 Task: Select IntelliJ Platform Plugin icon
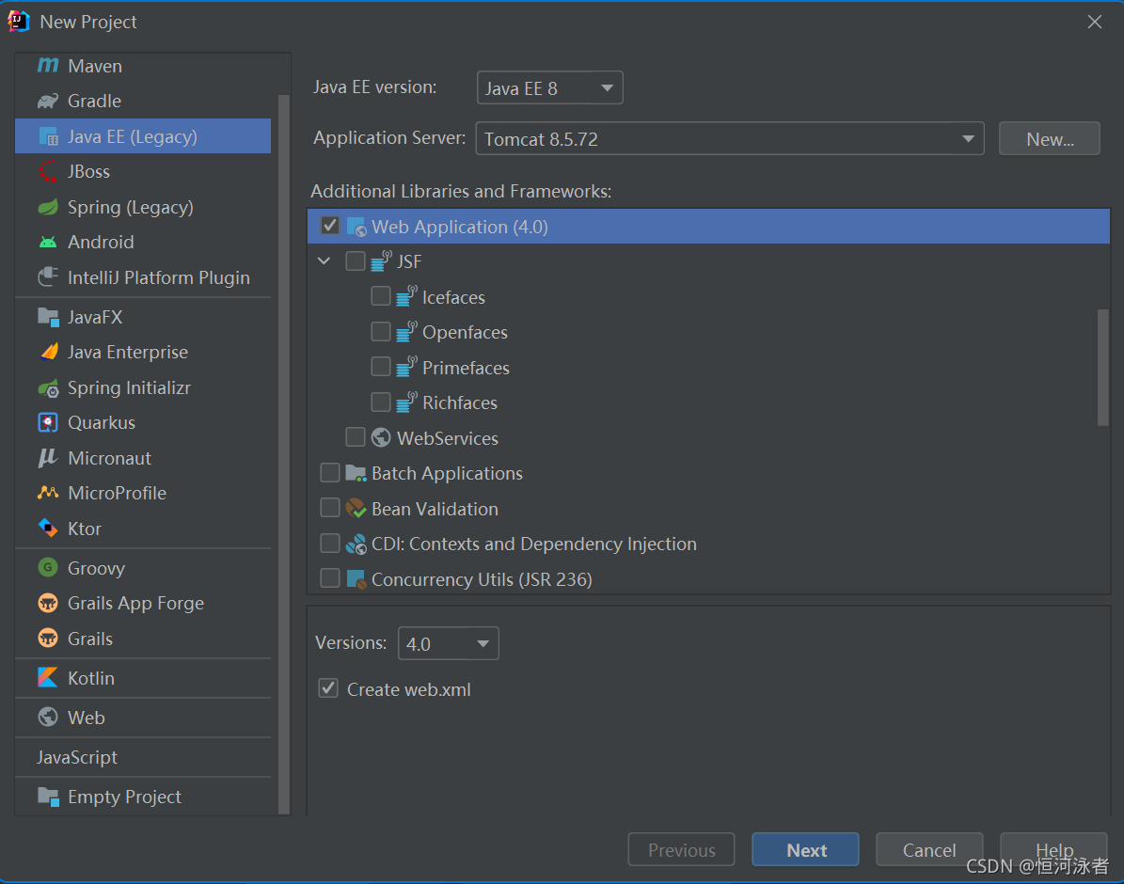pyautogui.click(x=48, y=276)
